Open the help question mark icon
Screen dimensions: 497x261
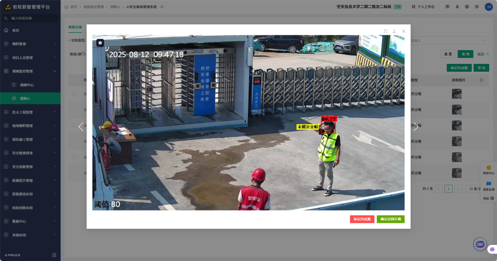click(467, 6)
